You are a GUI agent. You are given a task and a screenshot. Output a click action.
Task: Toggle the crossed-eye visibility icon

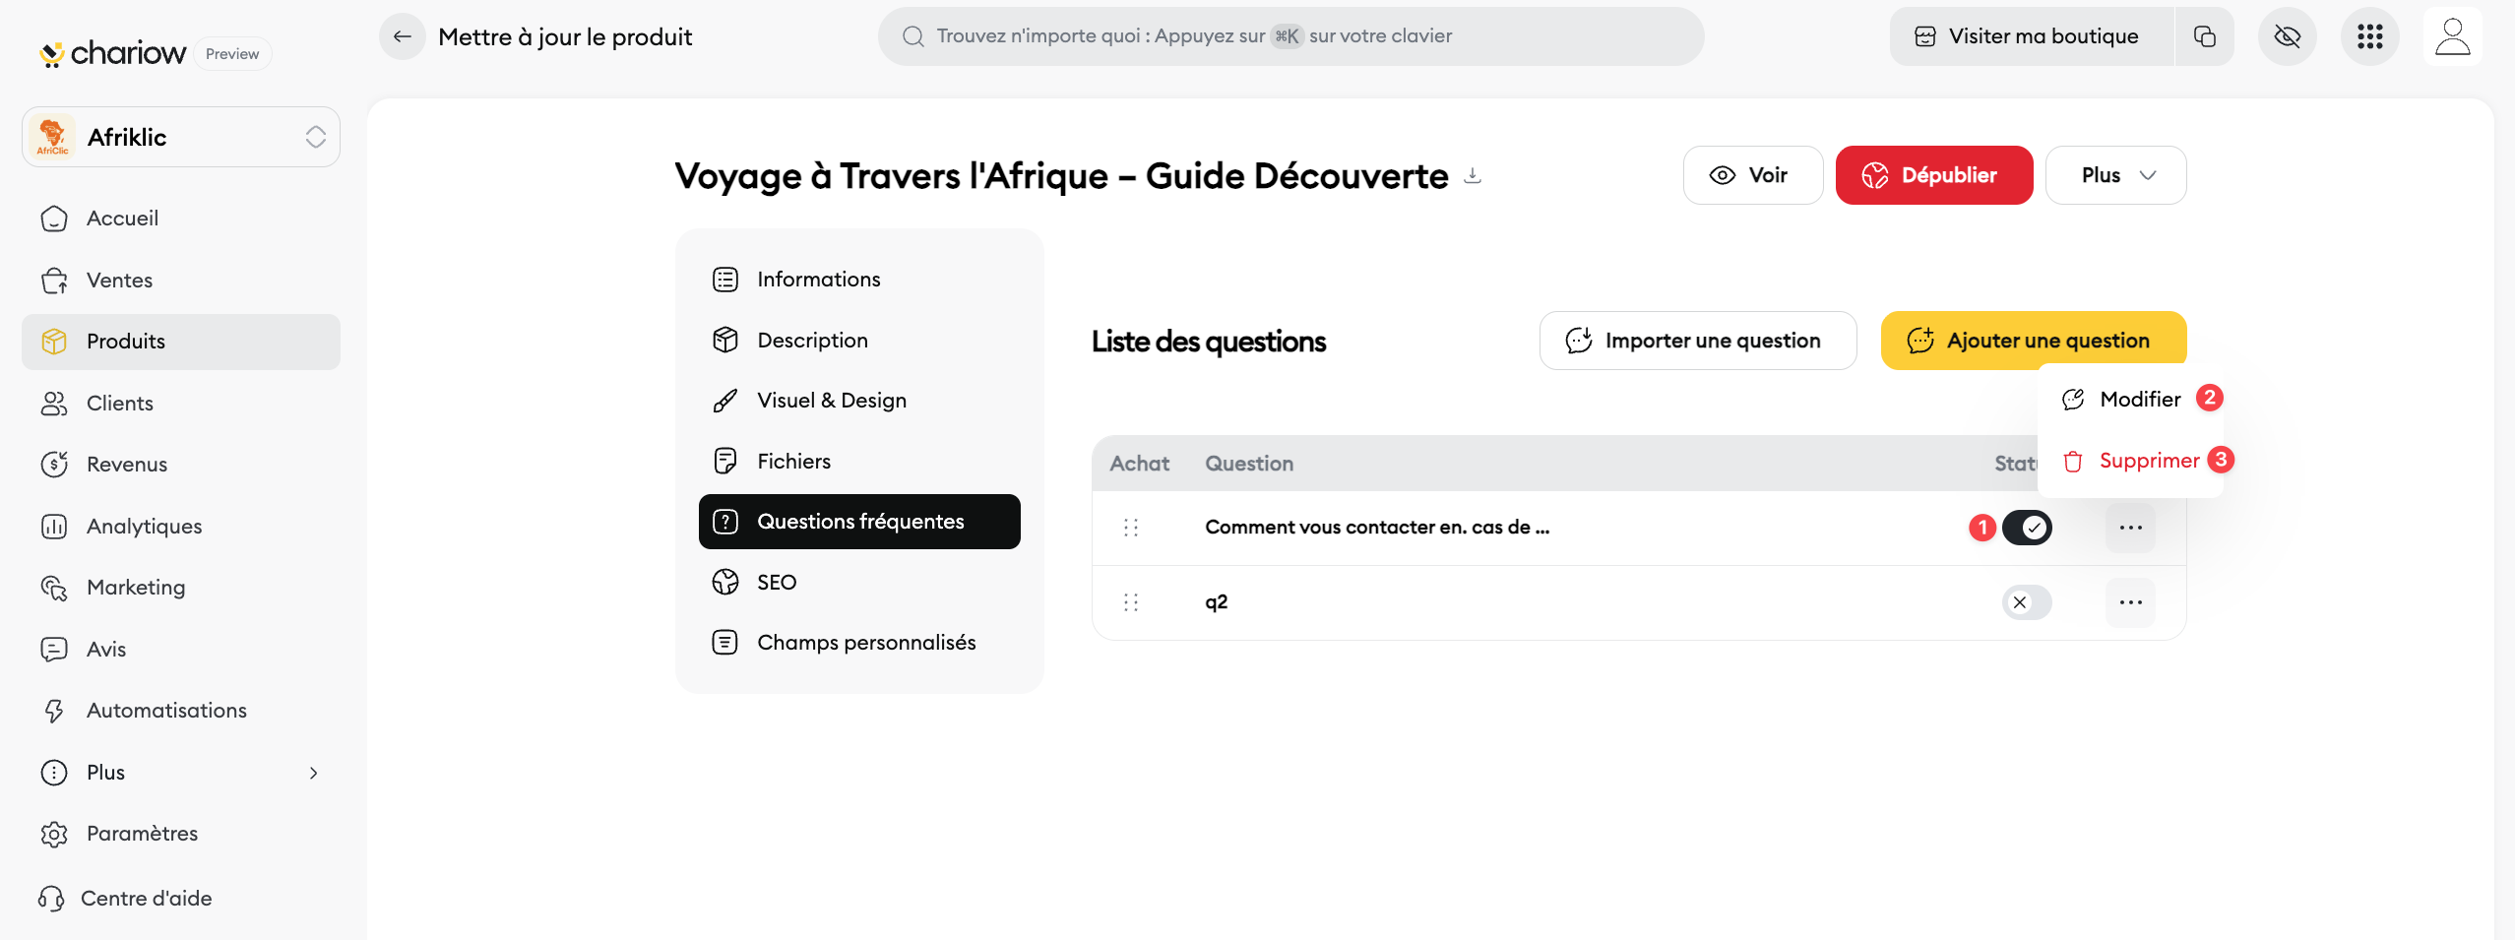[x=2287, y=37]
